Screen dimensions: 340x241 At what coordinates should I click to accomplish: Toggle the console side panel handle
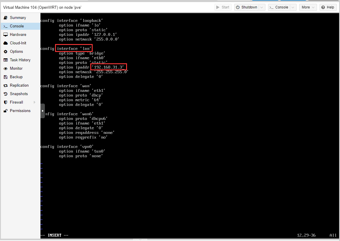pos(43,111)
